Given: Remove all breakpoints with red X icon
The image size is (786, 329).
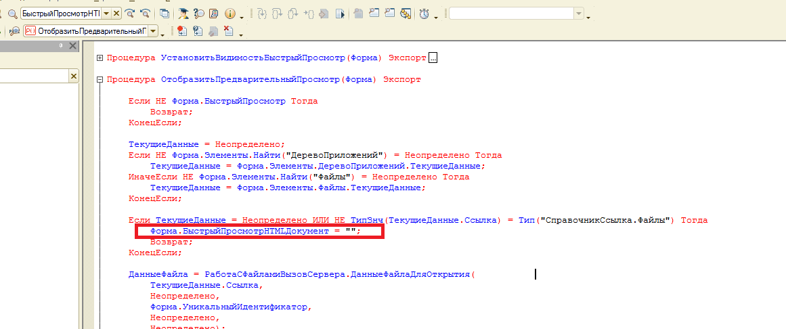Looking at the screenshot, I should [229, 31].
